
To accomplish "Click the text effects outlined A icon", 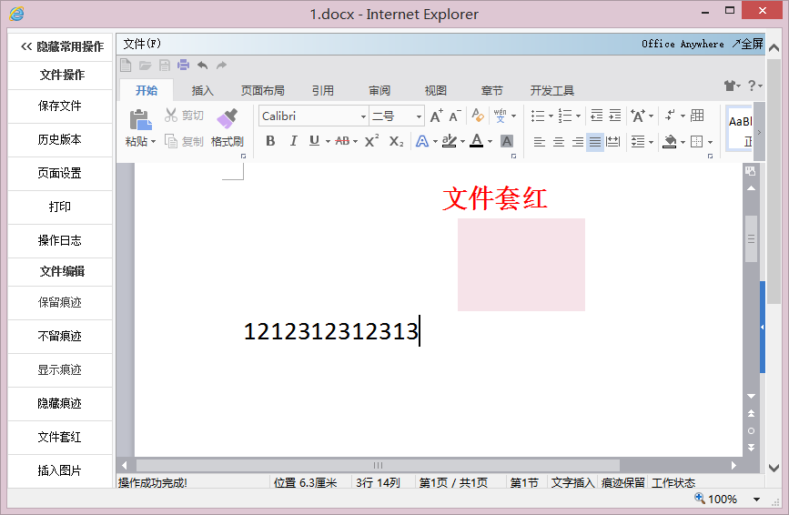I will tap(422, 141).
